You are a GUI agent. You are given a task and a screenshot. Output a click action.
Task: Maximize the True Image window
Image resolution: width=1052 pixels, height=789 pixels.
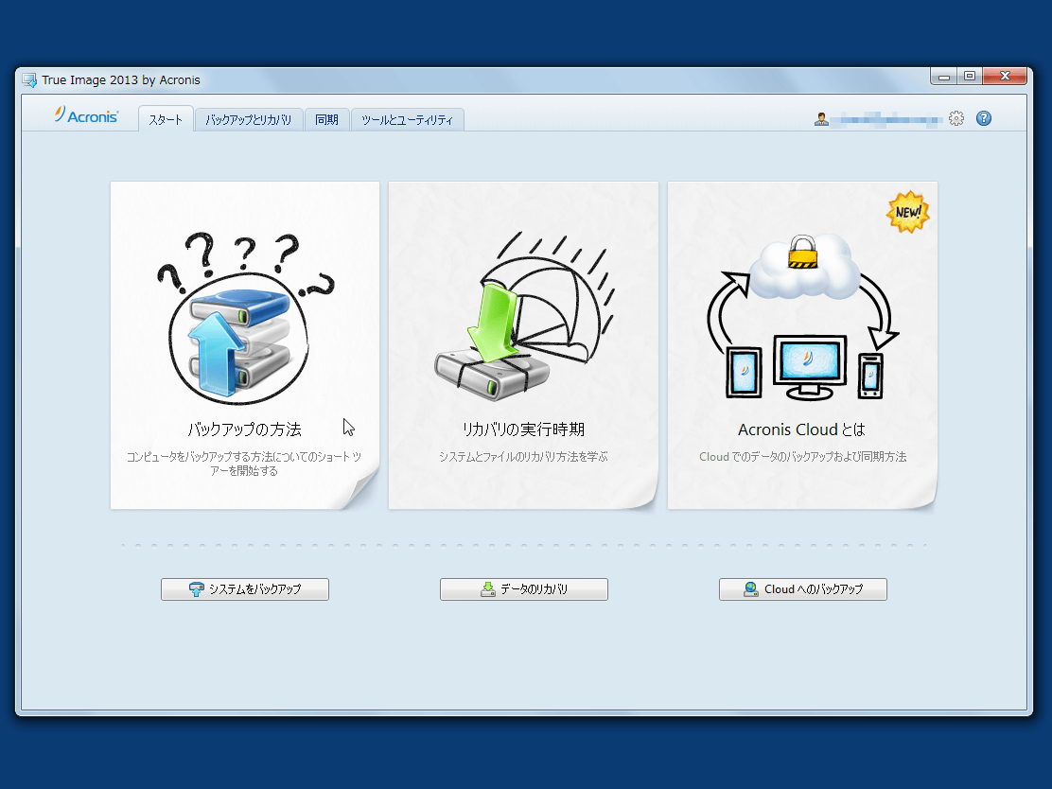970,77
